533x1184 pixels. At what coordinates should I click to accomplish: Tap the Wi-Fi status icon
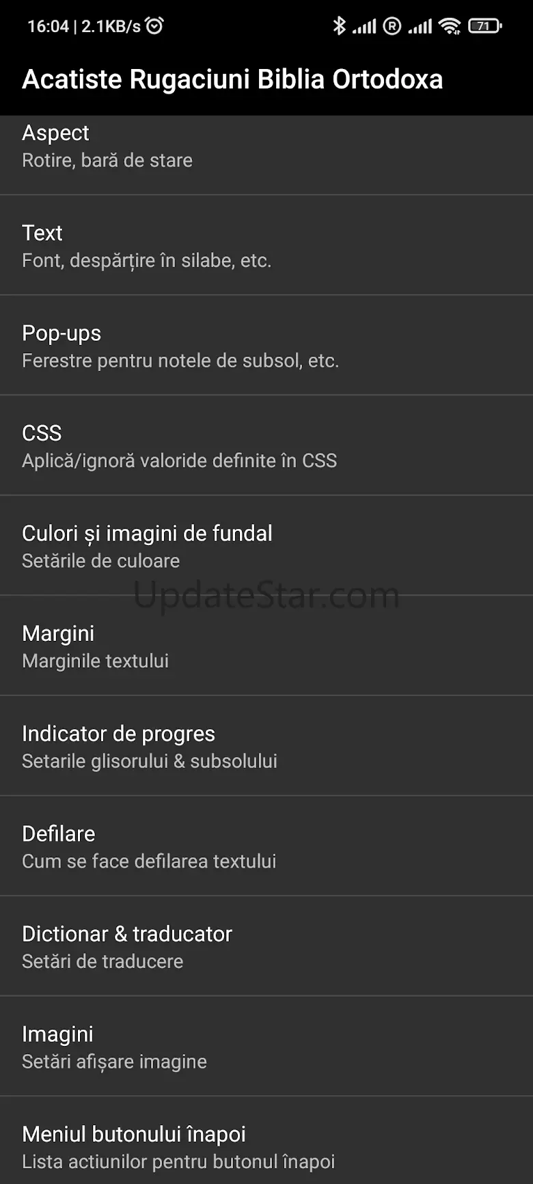point(450,26)
